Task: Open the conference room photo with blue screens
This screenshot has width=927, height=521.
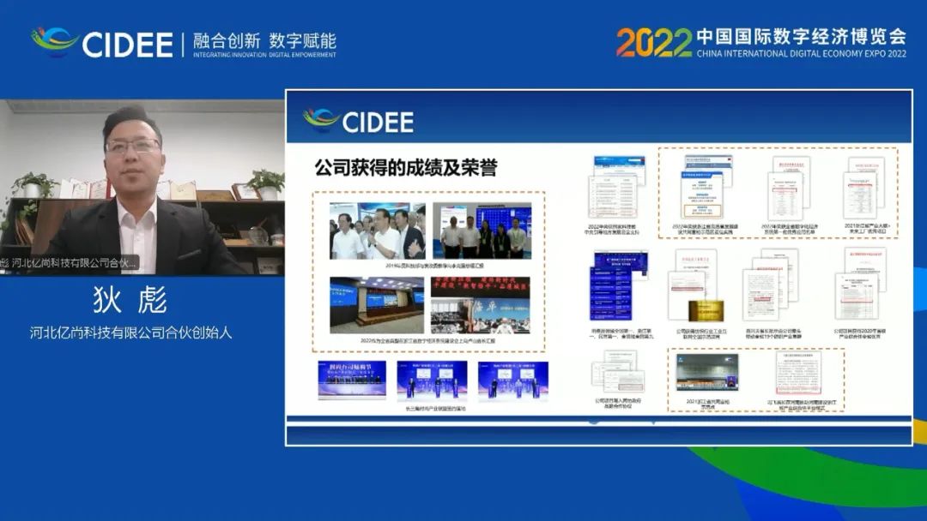Action: click(x=377, y=305)
